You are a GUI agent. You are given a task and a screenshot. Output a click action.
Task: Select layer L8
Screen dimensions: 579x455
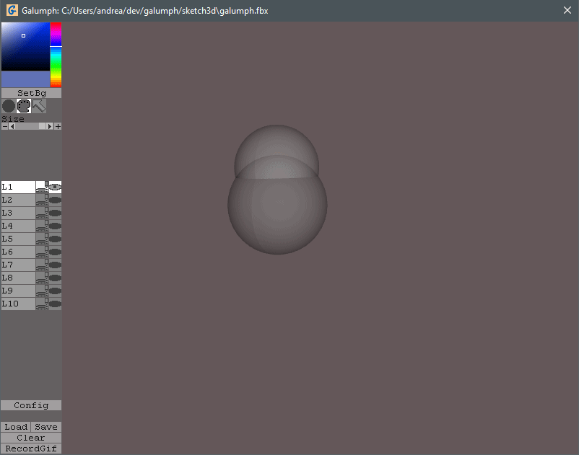(x=18, y=278)
